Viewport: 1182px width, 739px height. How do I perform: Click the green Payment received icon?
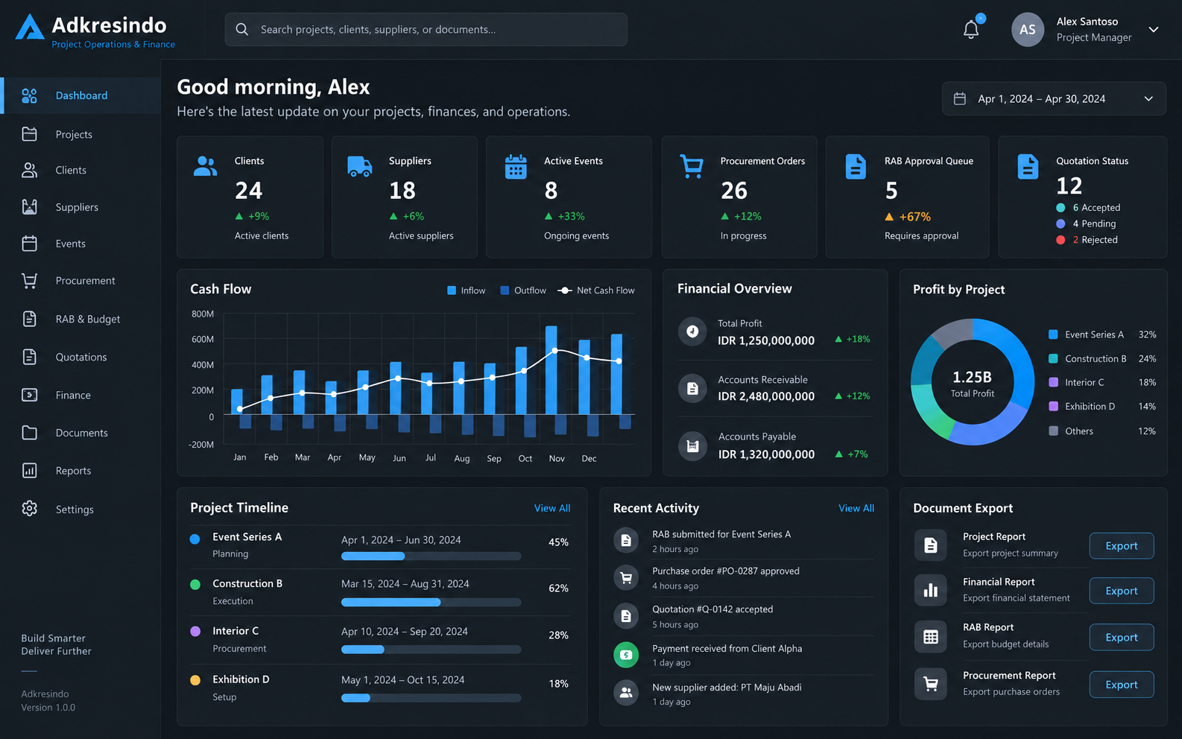pos(626,655)
